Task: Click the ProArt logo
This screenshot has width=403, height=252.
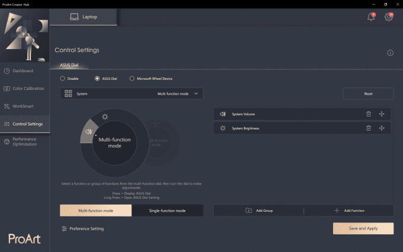Action: (x=24, y=239)
